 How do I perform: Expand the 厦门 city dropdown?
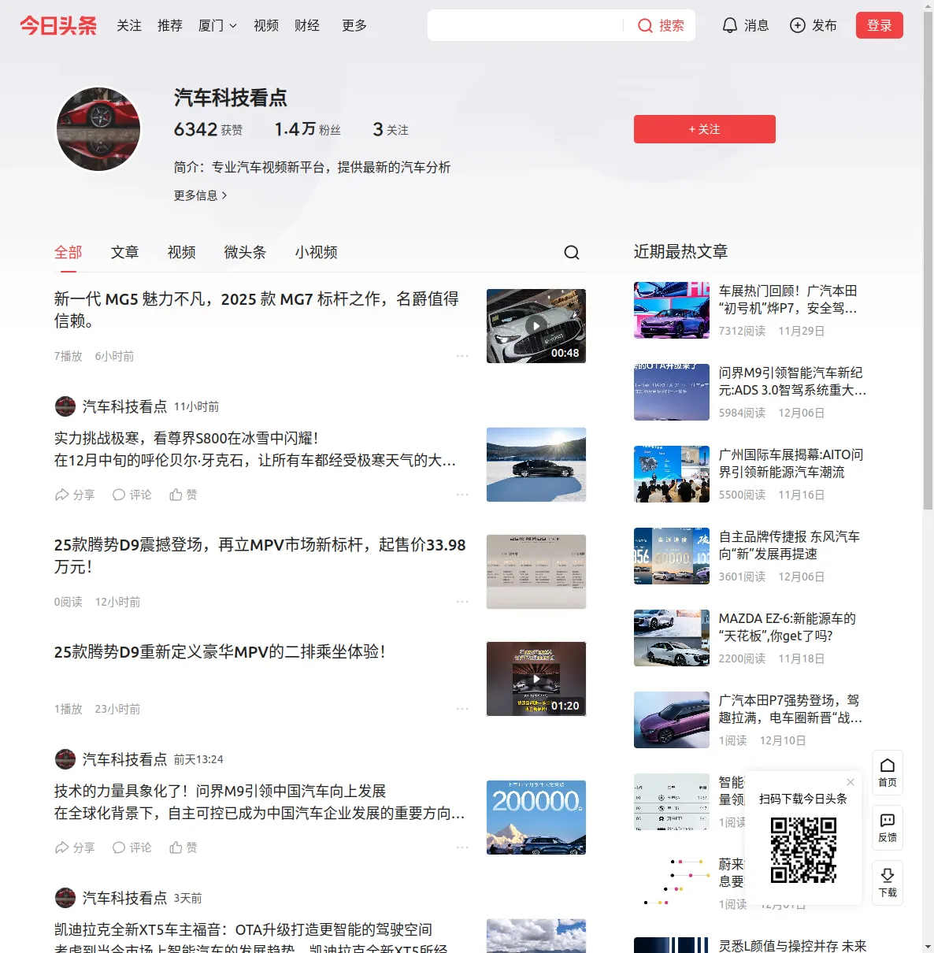217,26
